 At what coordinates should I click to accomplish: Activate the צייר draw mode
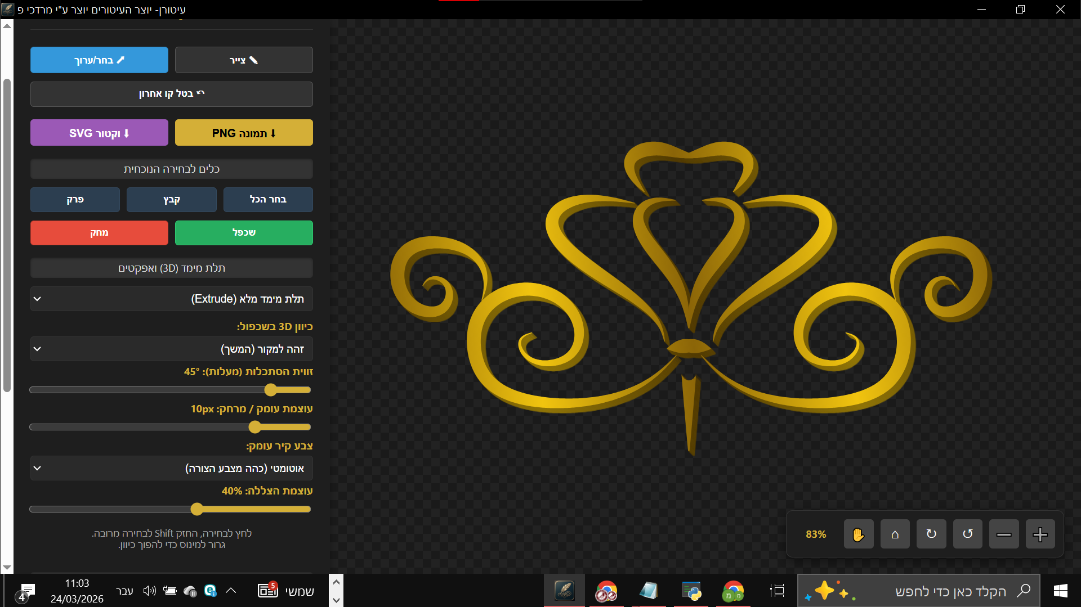244,60
